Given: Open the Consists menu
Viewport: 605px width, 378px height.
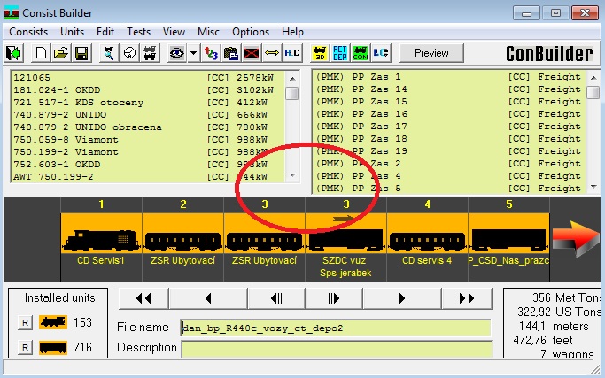Looking at the screenshot, I should [x=30, y=32].
